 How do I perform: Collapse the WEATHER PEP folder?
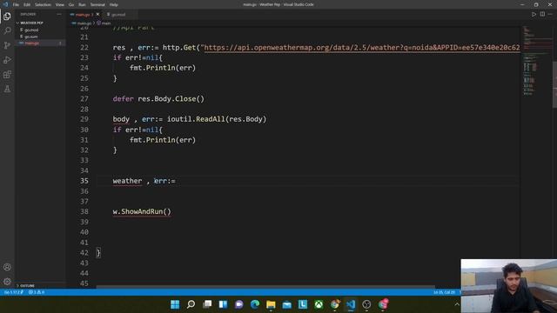click(29, 23)
